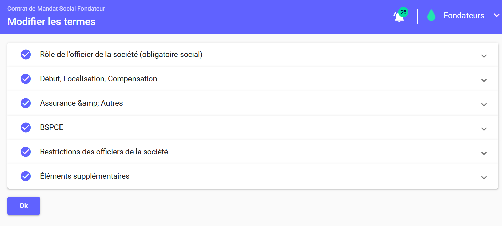
Task: Expand the Assurance & Autres chevron
Action: point(484,105)
